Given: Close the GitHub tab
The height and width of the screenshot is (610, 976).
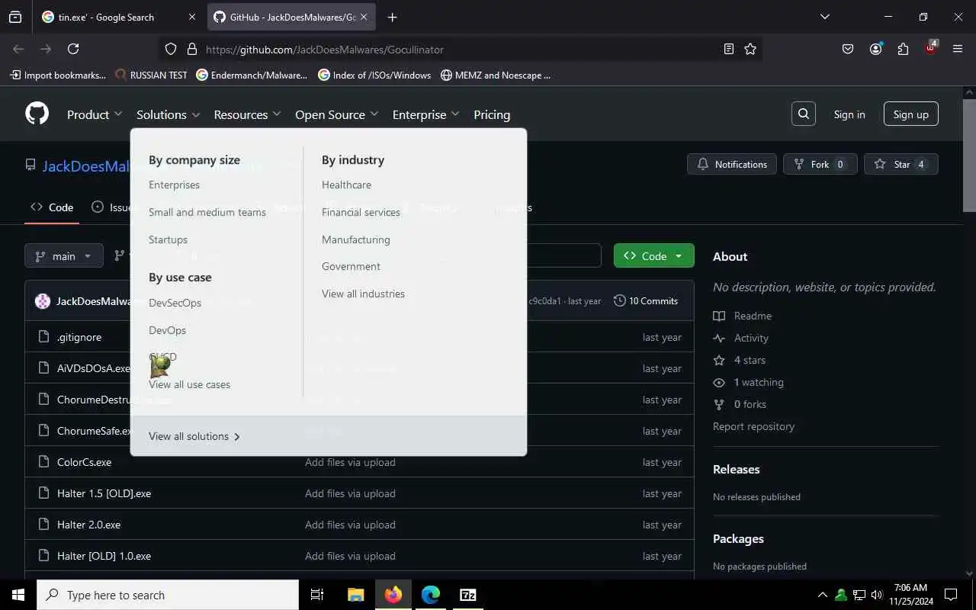Looking at the screenshot, I should [x=364, y=17].
